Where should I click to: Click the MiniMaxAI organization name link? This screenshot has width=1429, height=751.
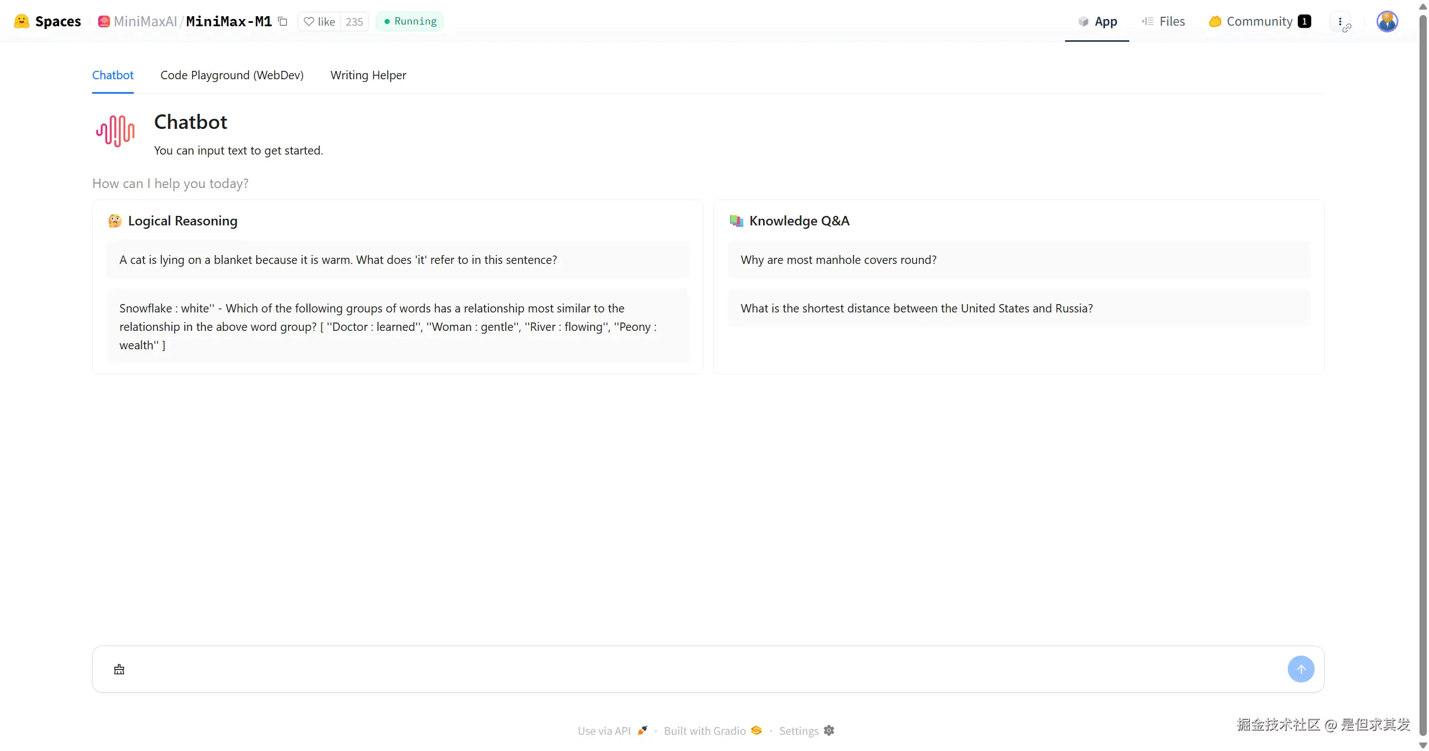(x=145, y=21)
